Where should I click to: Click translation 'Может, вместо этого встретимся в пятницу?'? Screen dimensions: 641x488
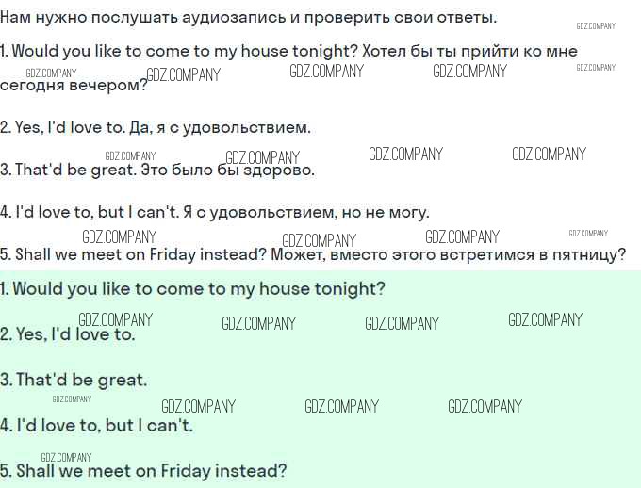pos(448,254)
